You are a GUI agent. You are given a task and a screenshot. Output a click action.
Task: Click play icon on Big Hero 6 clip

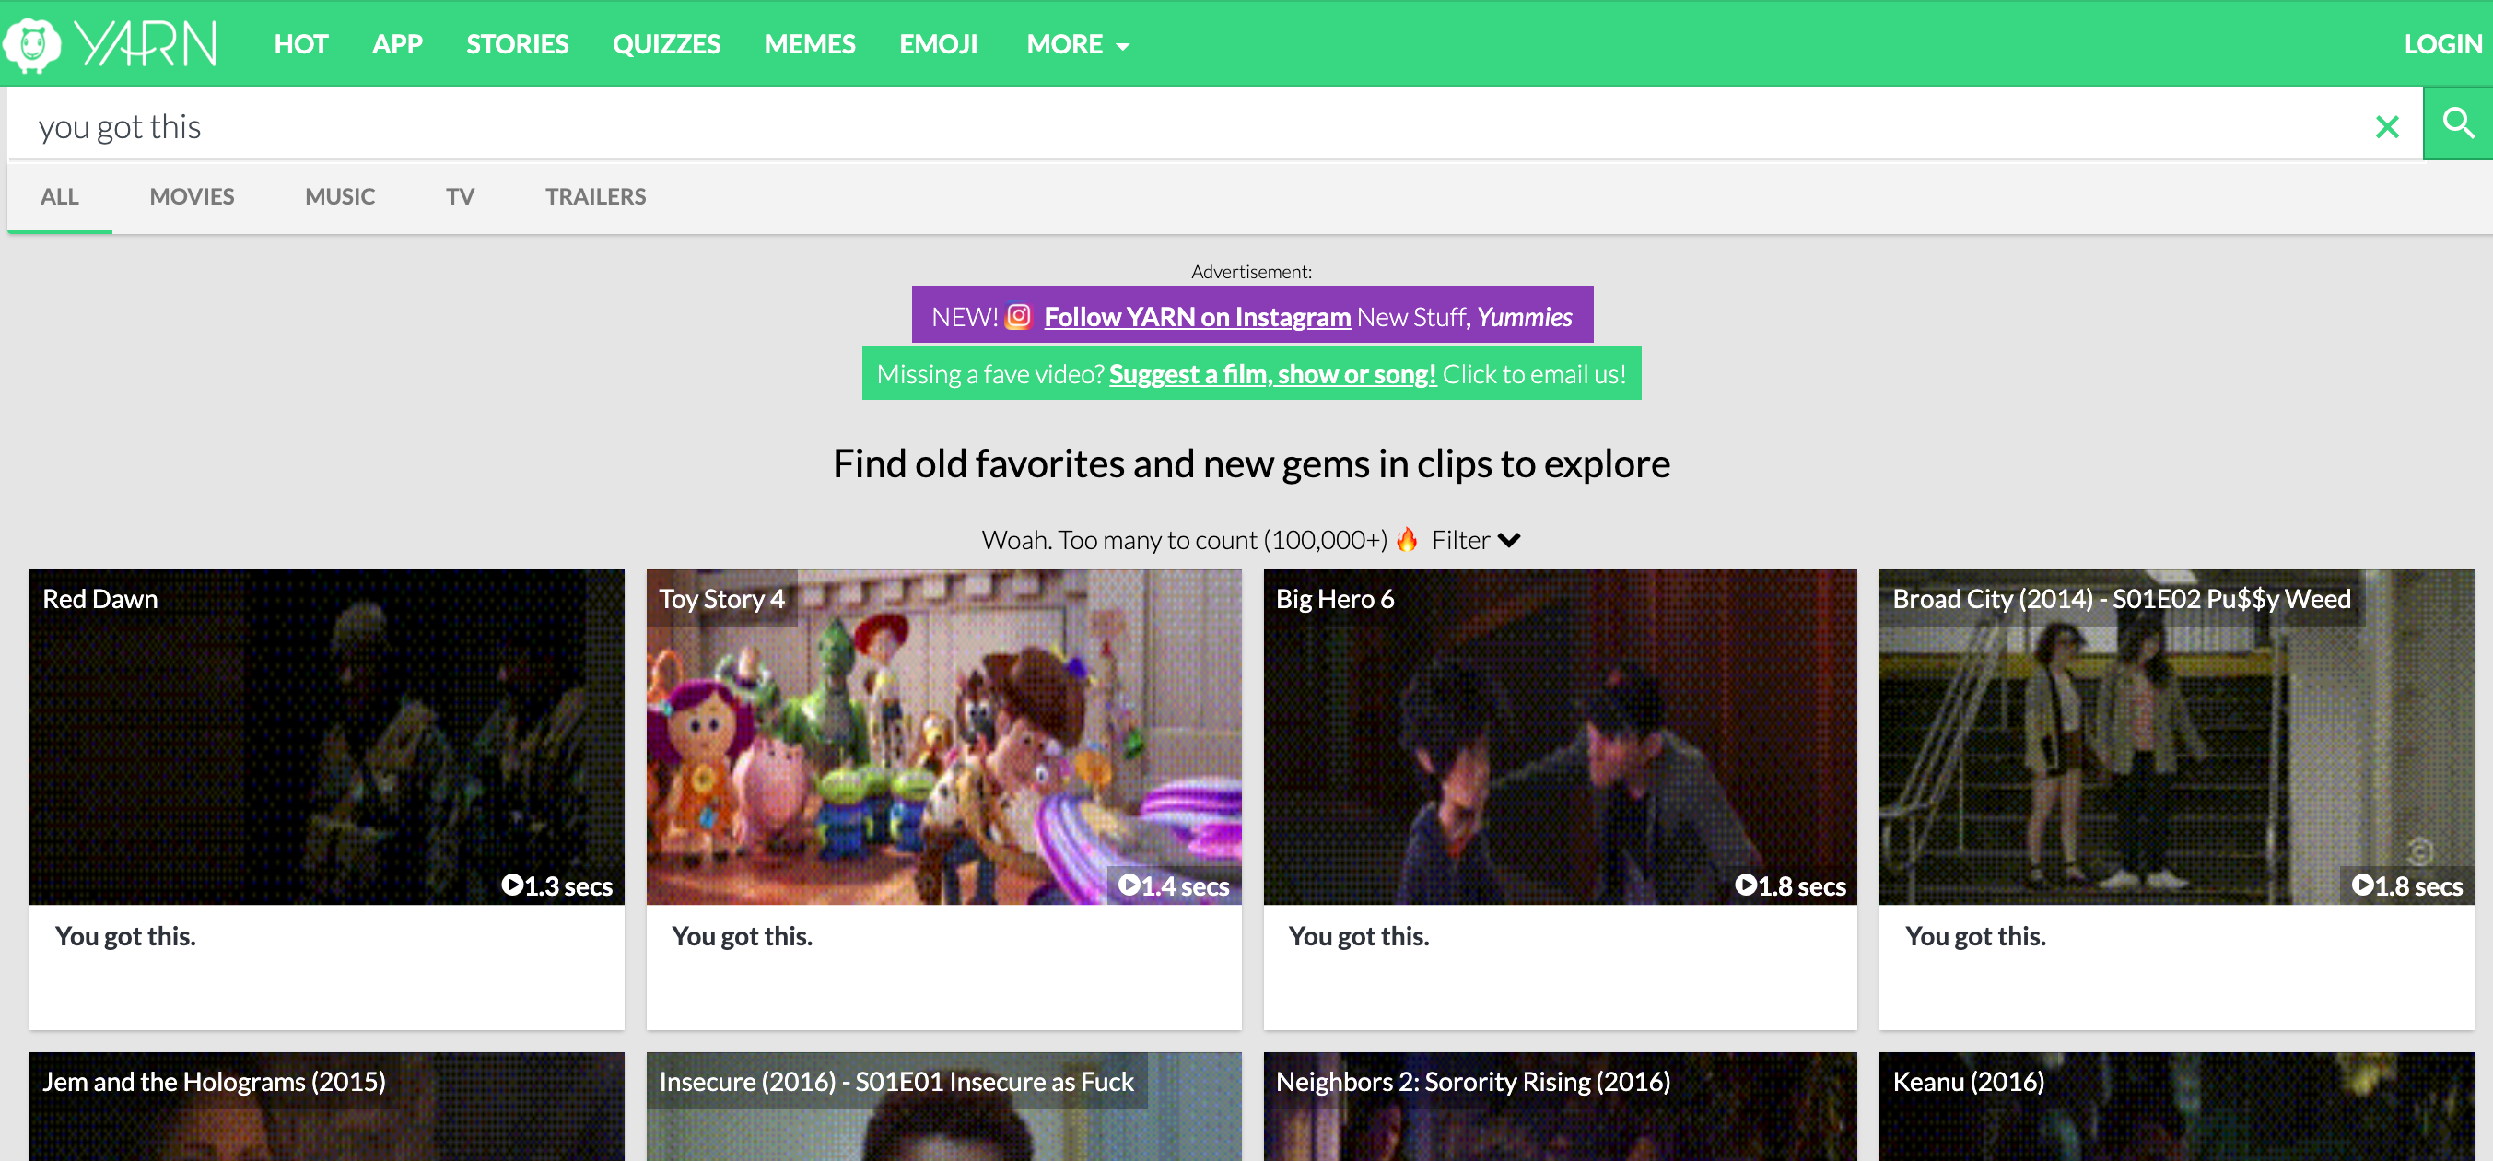tap(1745, 885)
